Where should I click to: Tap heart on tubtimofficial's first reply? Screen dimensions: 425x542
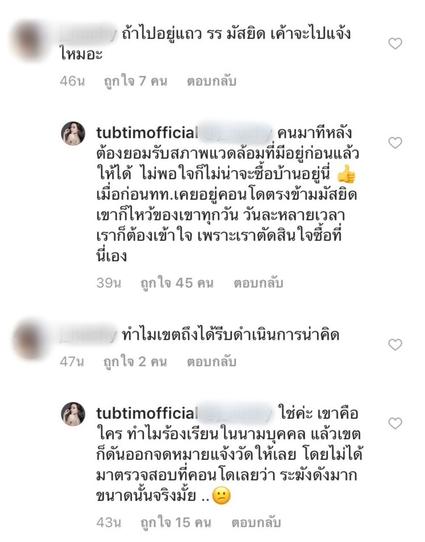[395, 143]
